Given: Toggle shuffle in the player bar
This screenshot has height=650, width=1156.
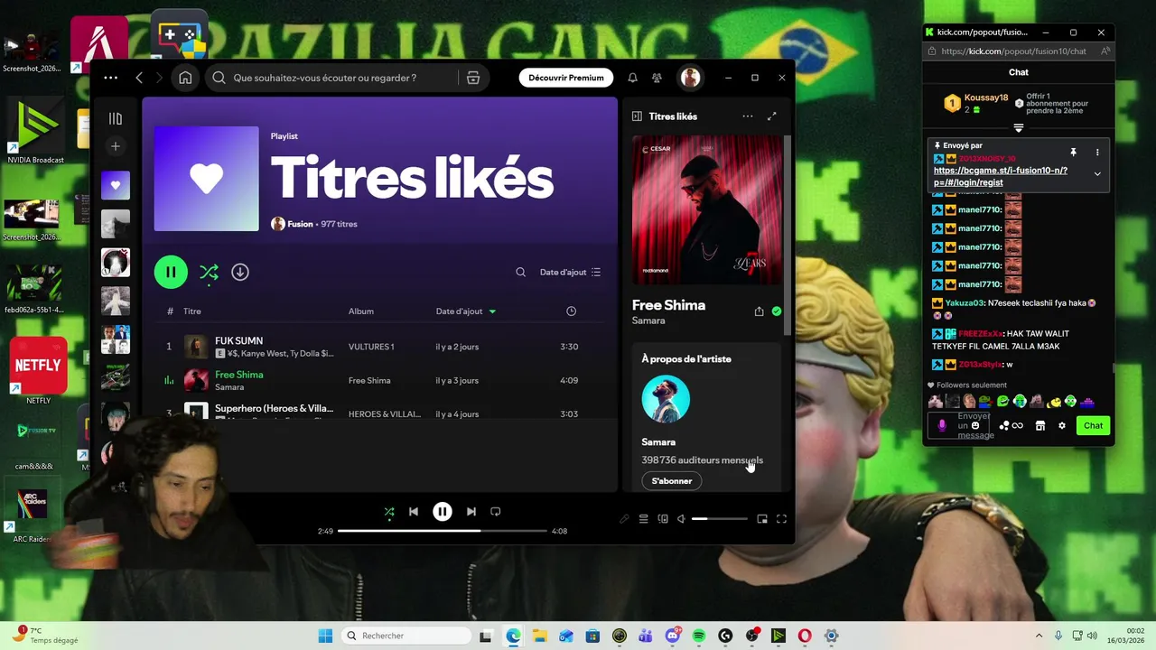Looking at the screenshot, I should [389, 512].
